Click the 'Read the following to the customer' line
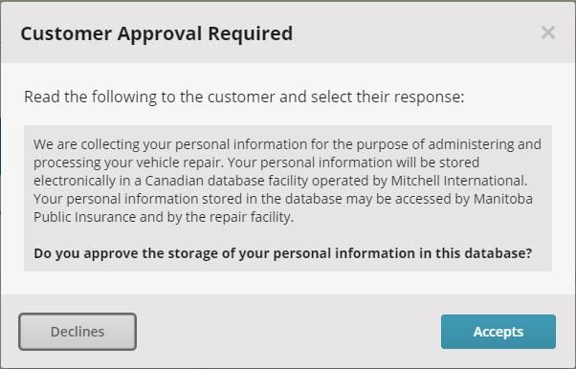The image size is (576, 369). 244,97
